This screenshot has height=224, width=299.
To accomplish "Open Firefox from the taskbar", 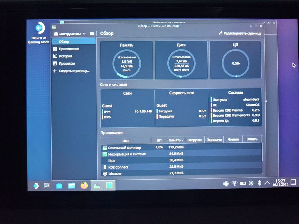I will [x=84, y=186].
